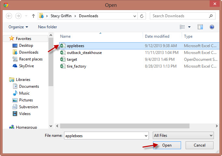222x156 pixels.
Task: Click the sidebar scroll up arrow
Action: tap(51, 35)
